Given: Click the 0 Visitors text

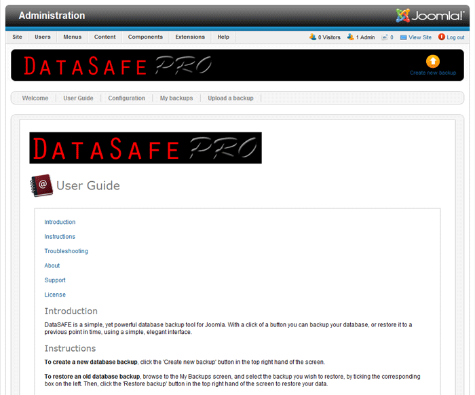Looking at the screenshot, I should click(x=329, y=37).
